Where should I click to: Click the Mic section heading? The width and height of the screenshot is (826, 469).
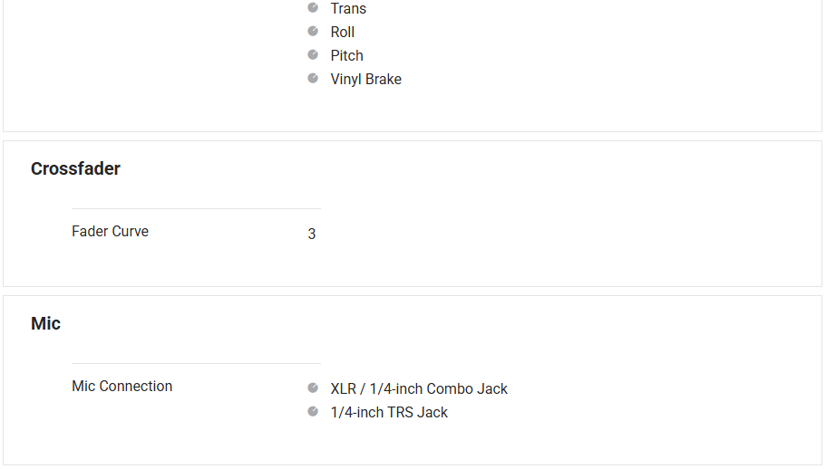45,323
